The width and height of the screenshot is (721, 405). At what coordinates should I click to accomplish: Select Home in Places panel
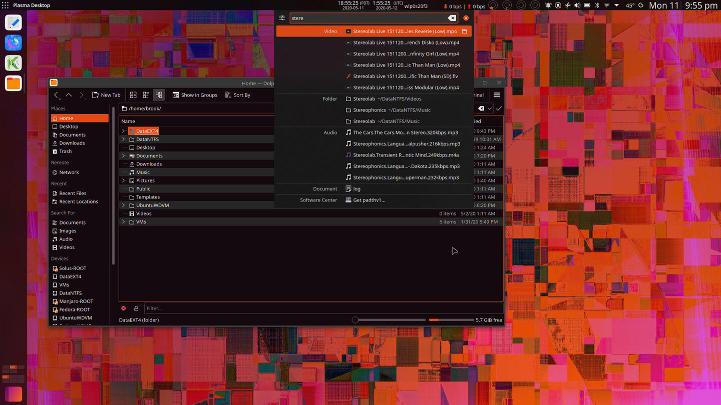click(80, 118)
